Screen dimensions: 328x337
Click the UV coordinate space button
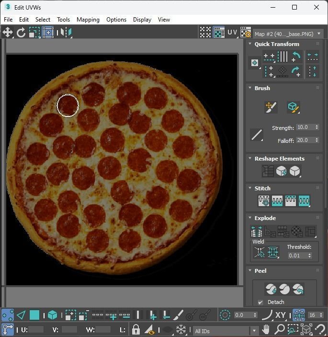[x=233, y=33]
